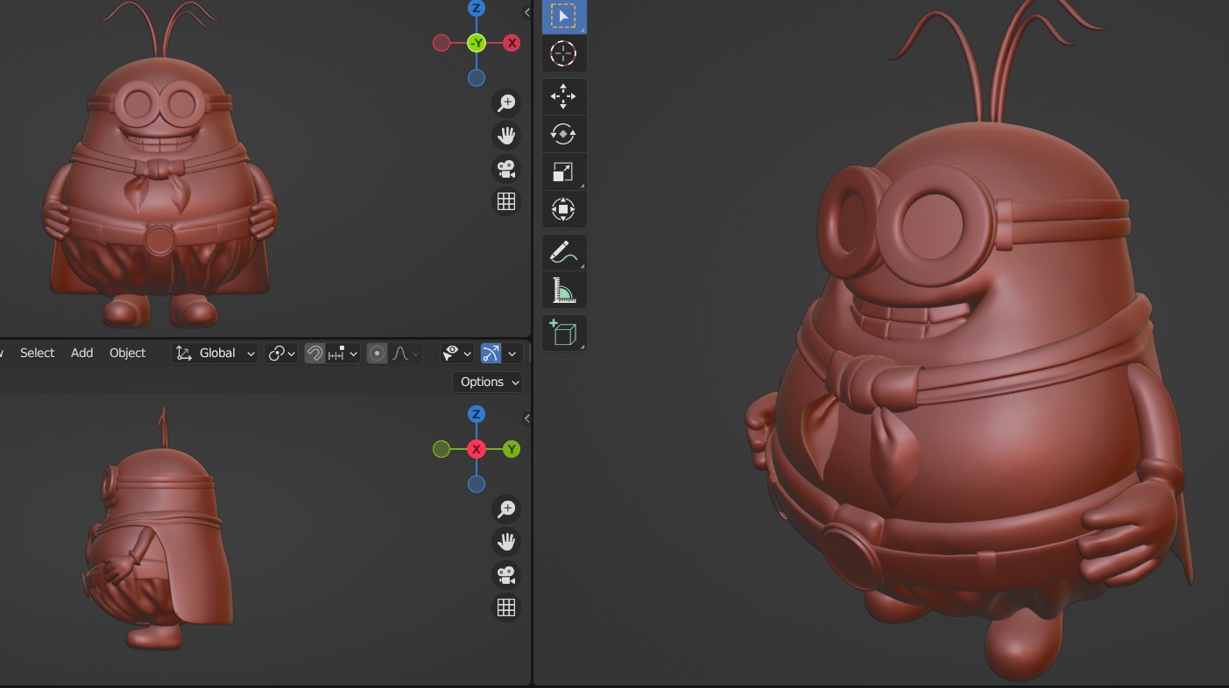Click red X center ball on side-view gizmo

(x=477, y=449)
